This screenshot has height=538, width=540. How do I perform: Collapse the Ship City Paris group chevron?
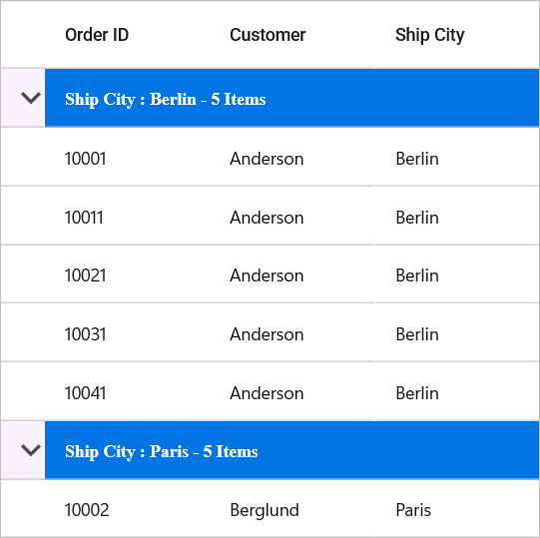31,450
